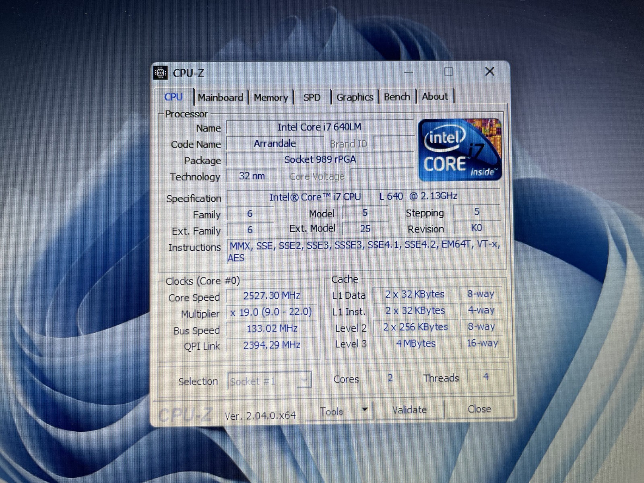Switch to the CPU tab
Screen dimensions: 644x483
173,97
